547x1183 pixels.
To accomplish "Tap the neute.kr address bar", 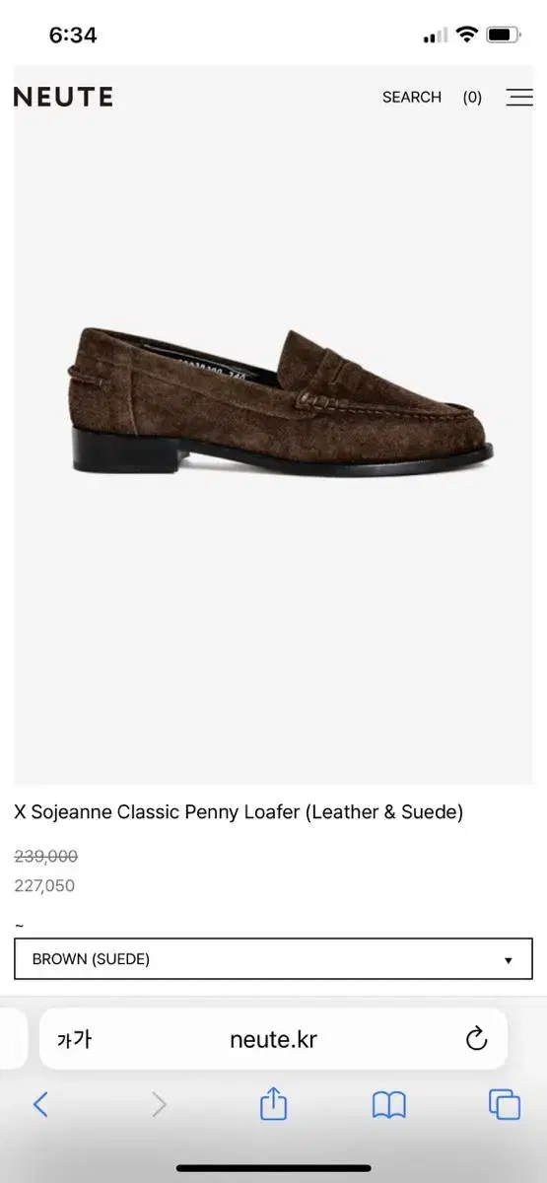I will [273, 1039].
